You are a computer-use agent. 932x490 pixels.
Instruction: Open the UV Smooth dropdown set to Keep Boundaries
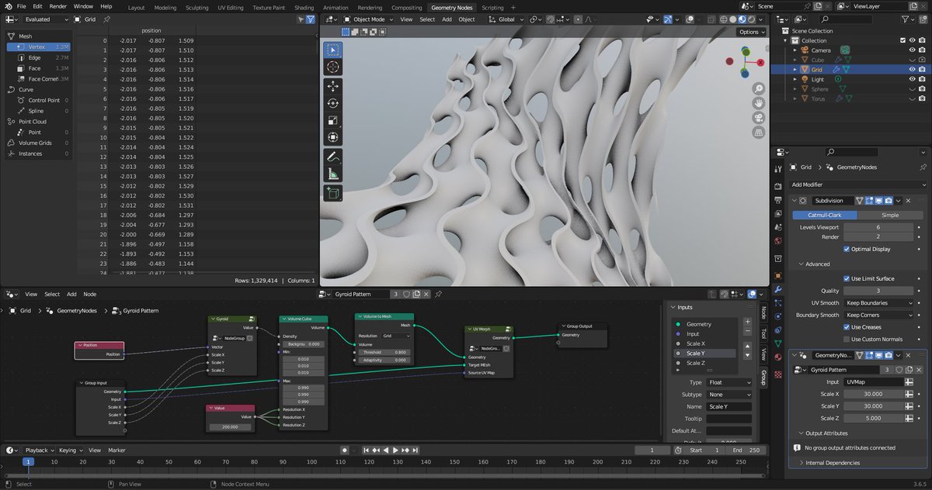tap(878, 302)
